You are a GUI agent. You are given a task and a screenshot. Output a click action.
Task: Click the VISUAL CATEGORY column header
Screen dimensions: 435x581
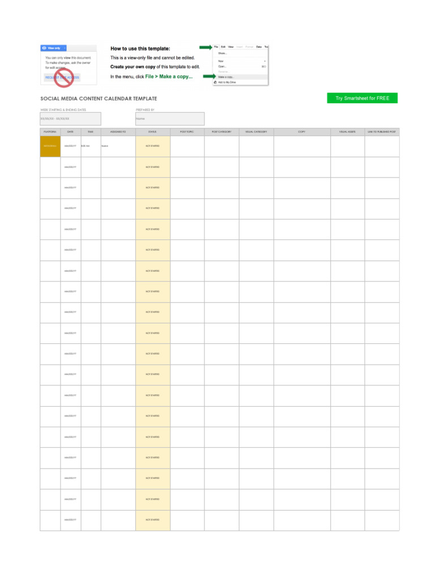pos(257,132)
